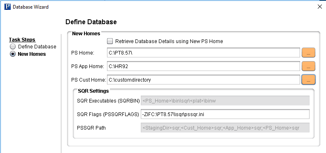The height and width of the screenshot is (153, 326).
Task: Click the Database Wizard app icon
Action: pos(7,7)
